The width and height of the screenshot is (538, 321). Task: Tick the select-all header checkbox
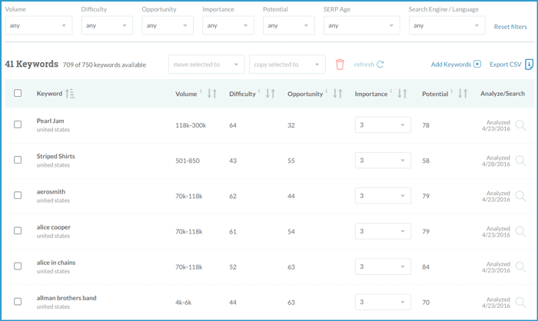pyautogui.click(x=18, y=94)
